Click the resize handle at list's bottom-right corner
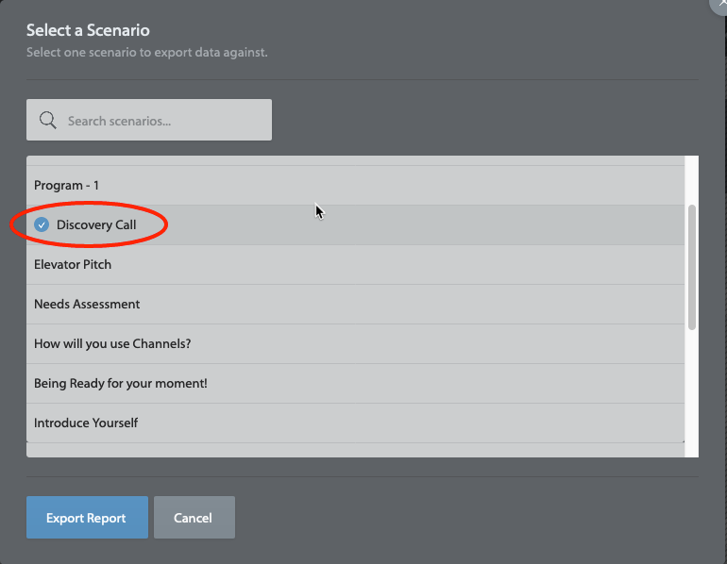Screen dimensions: 727x564 click(683, 440)
